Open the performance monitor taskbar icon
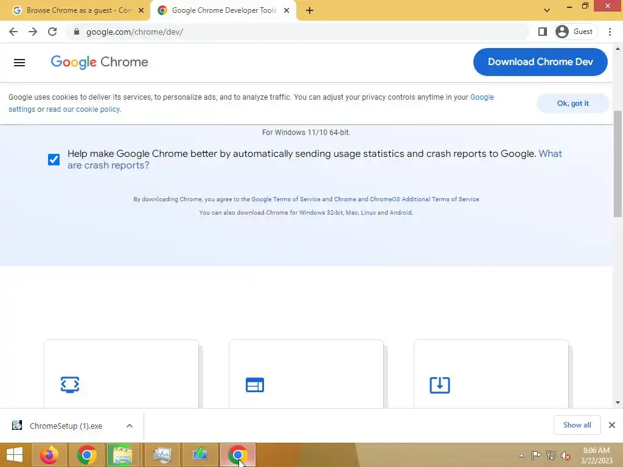The width and height of the screenshot is (623, 467). click(162, 455)
